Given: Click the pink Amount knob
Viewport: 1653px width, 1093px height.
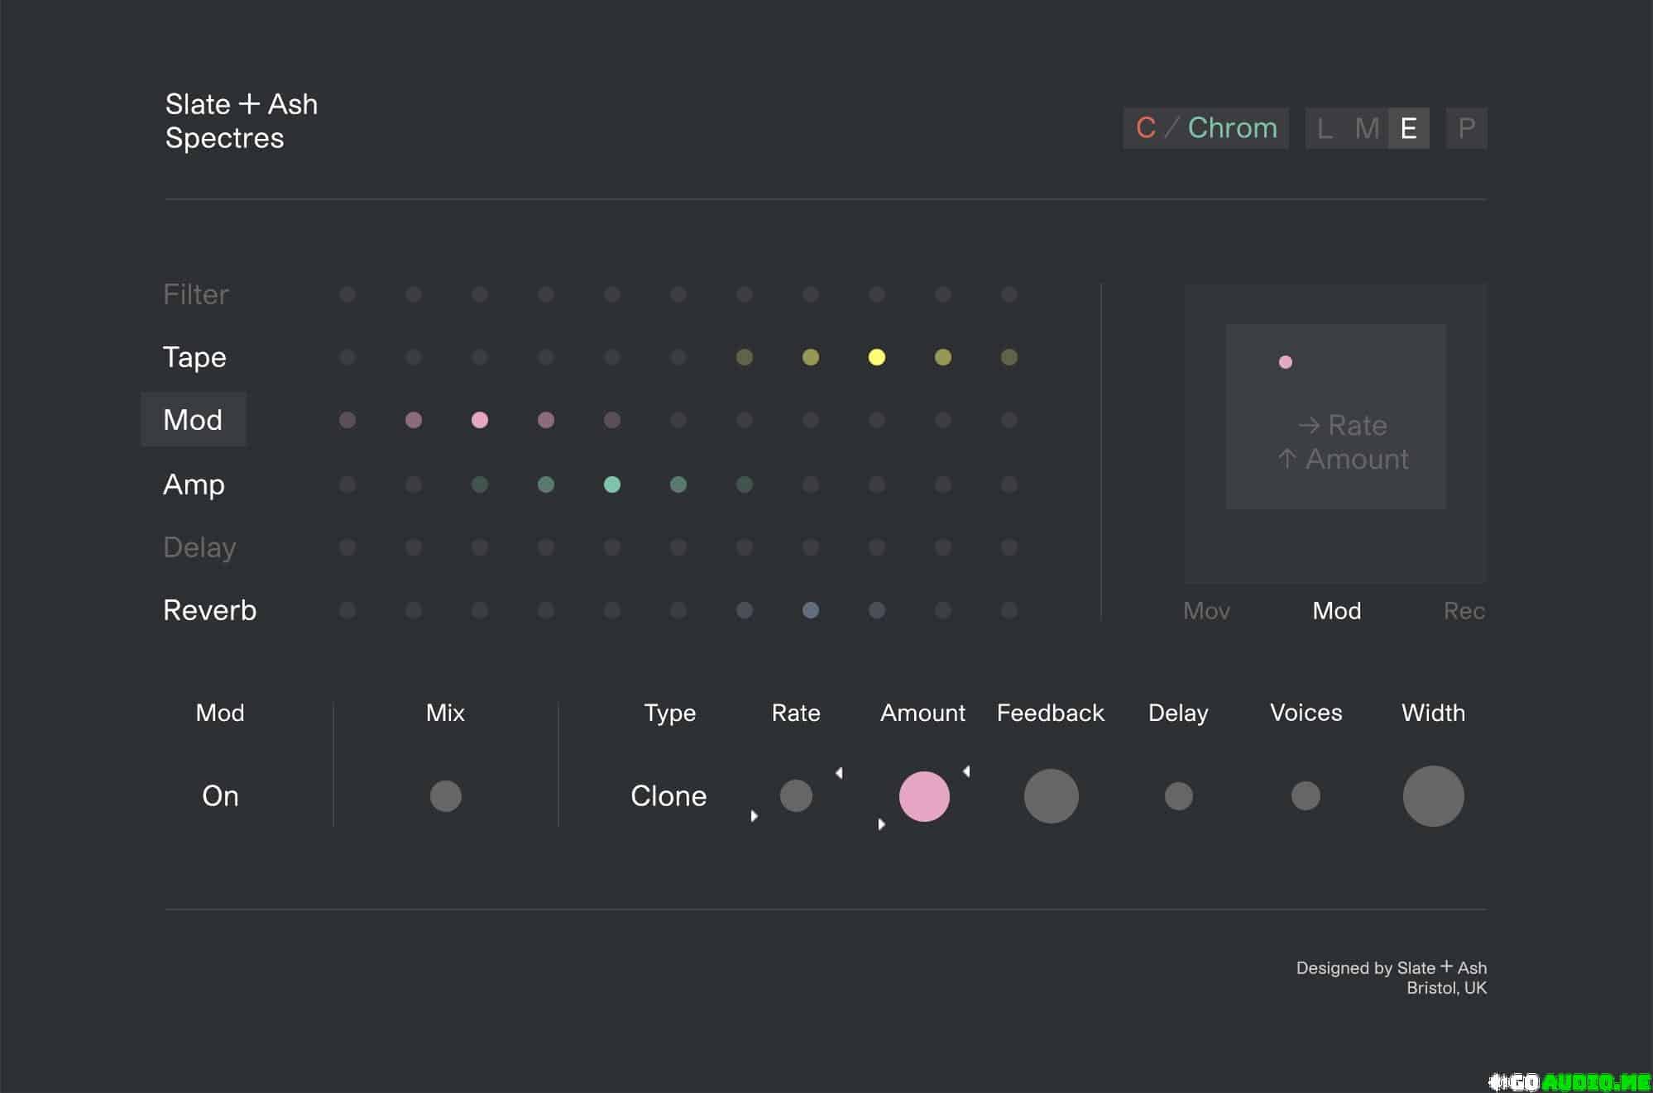Looking at the screenshot, I should (x=923, y=796).
